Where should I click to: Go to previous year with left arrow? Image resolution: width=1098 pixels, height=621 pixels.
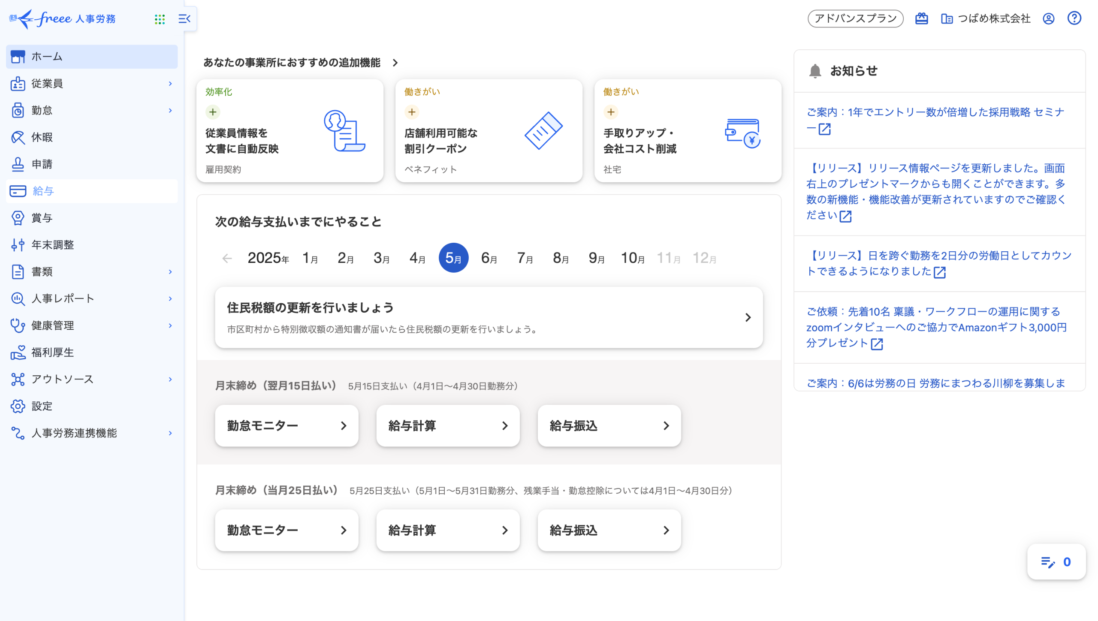click(x=227, y=258)
